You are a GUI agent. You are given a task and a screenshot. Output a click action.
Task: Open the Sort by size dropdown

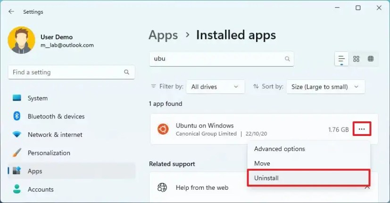point(325,87)
